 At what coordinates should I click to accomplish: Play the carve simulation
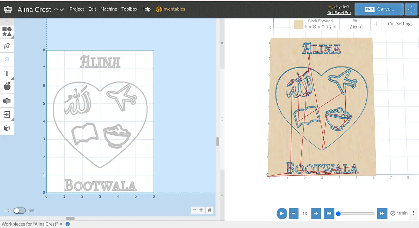(282, 213)
